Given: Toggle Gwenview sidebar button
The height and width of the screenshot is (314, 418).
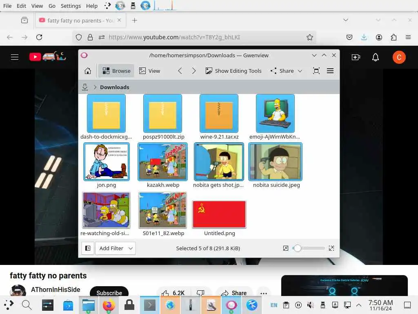Looking at the screenshot, I should (87, 248).
